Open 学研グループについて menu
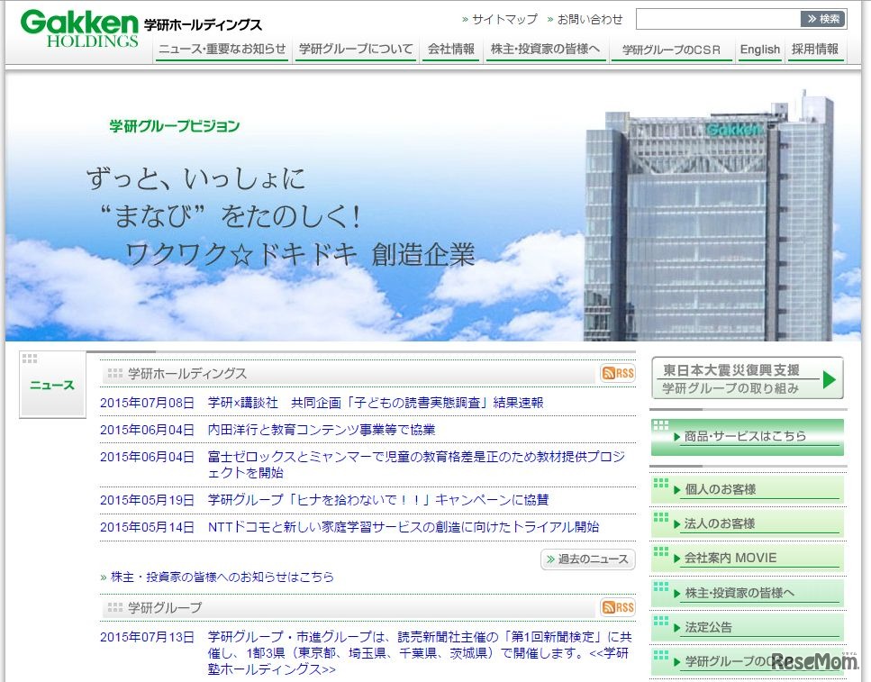 click(356, 50)
